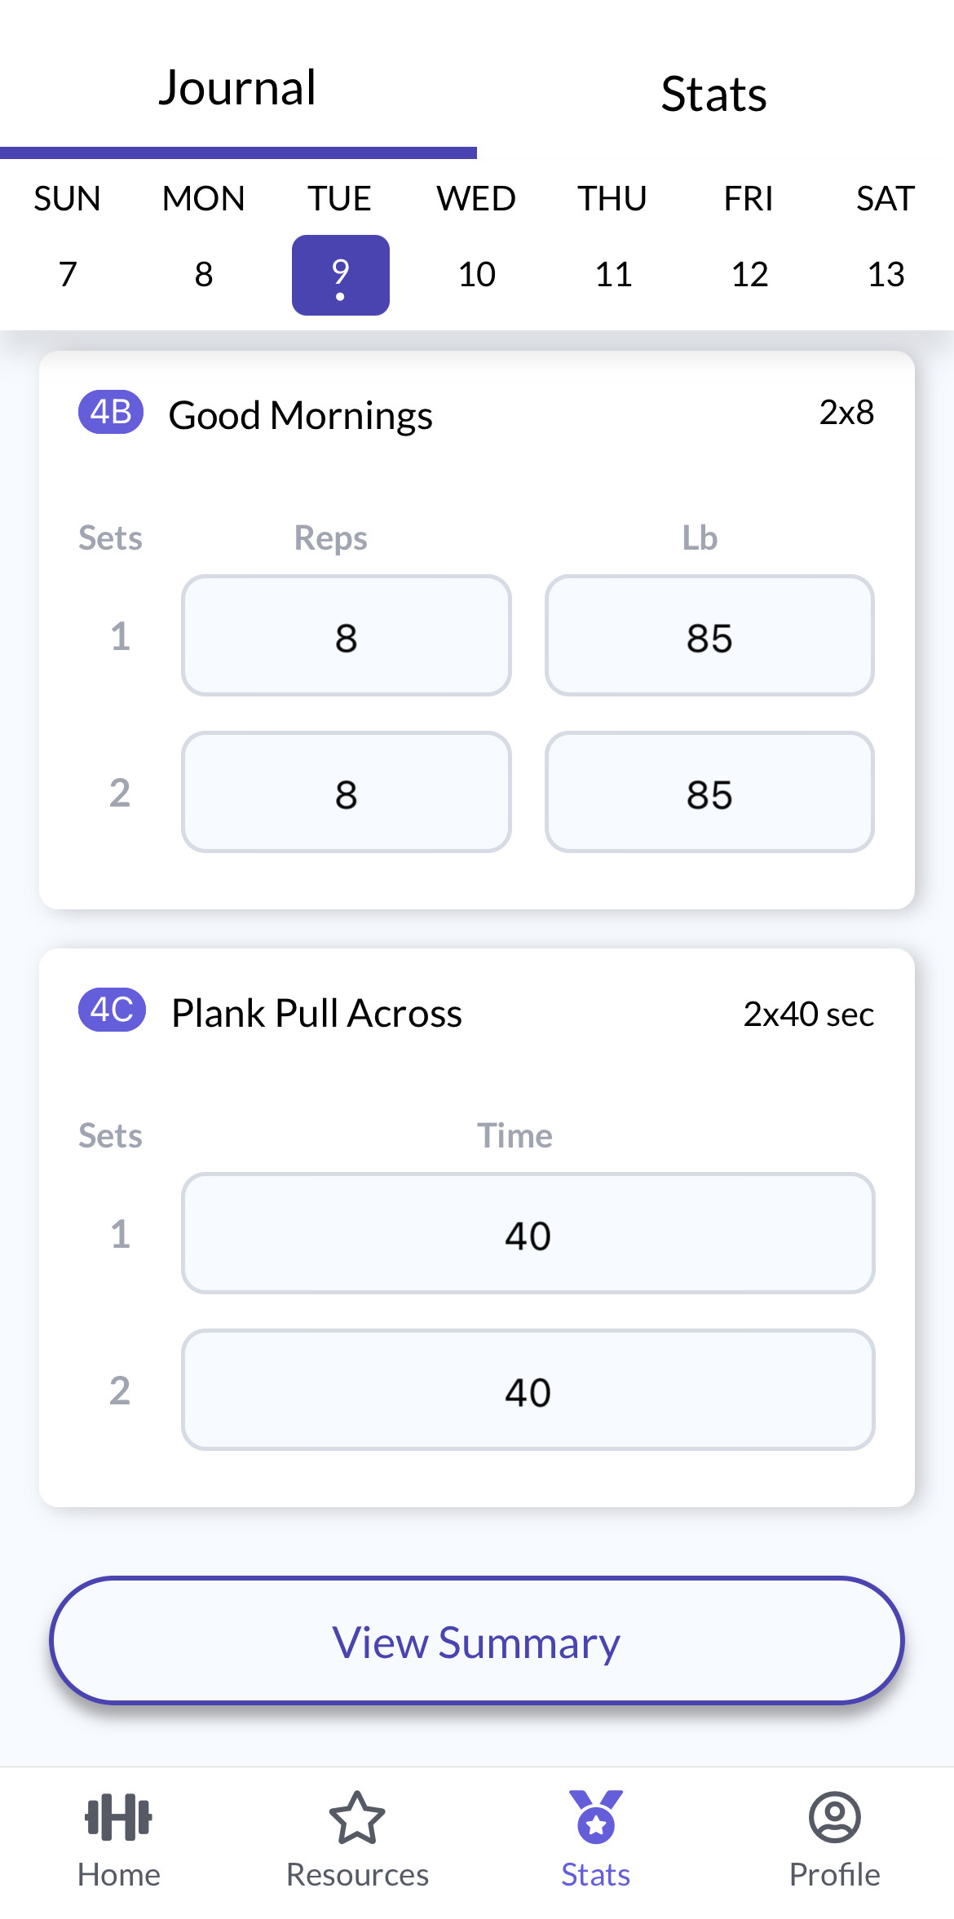
Task: Edit set 2 reps for Good Mornings
Action: click(347, 792)
